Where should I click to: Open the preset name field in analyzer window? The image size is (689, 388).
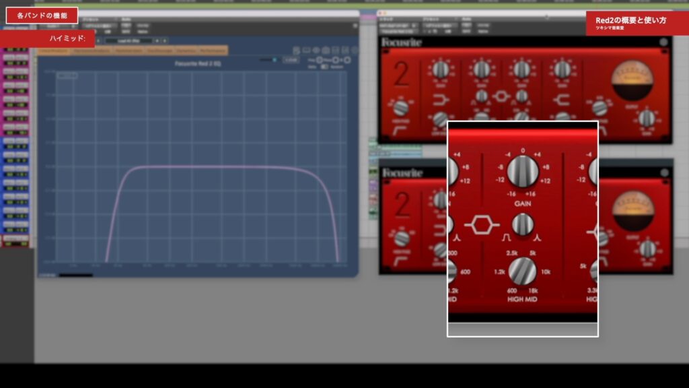pyautogui.click(x=128, y=40)
